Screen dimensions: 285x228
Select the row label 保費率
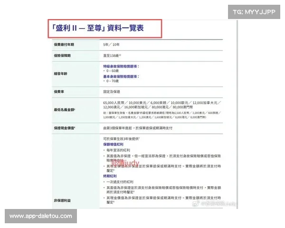[59, 92]
